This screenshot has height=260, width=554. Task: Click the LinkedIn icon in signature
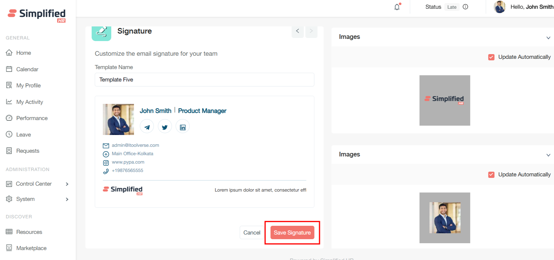(183, 127)
